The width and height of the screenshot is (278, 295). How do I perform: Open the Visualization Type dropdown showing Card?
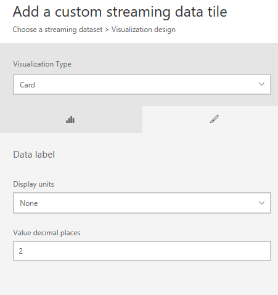[x=142, y=84]
